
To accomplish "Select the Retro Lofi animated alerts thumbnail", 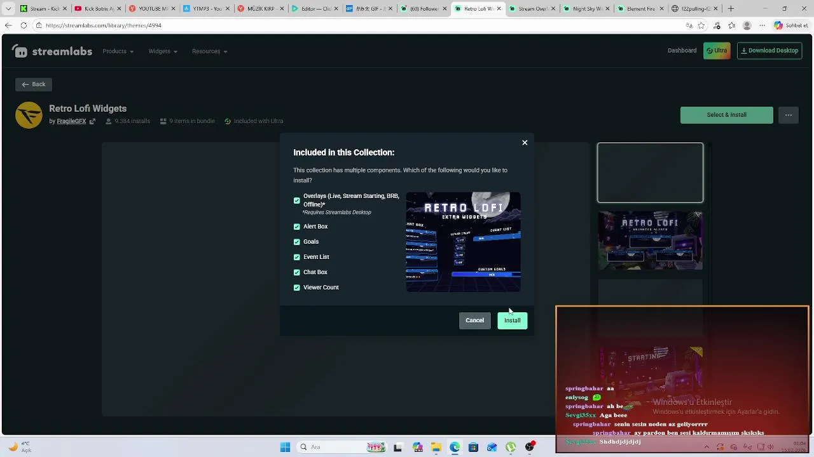I will coord(650,241).
